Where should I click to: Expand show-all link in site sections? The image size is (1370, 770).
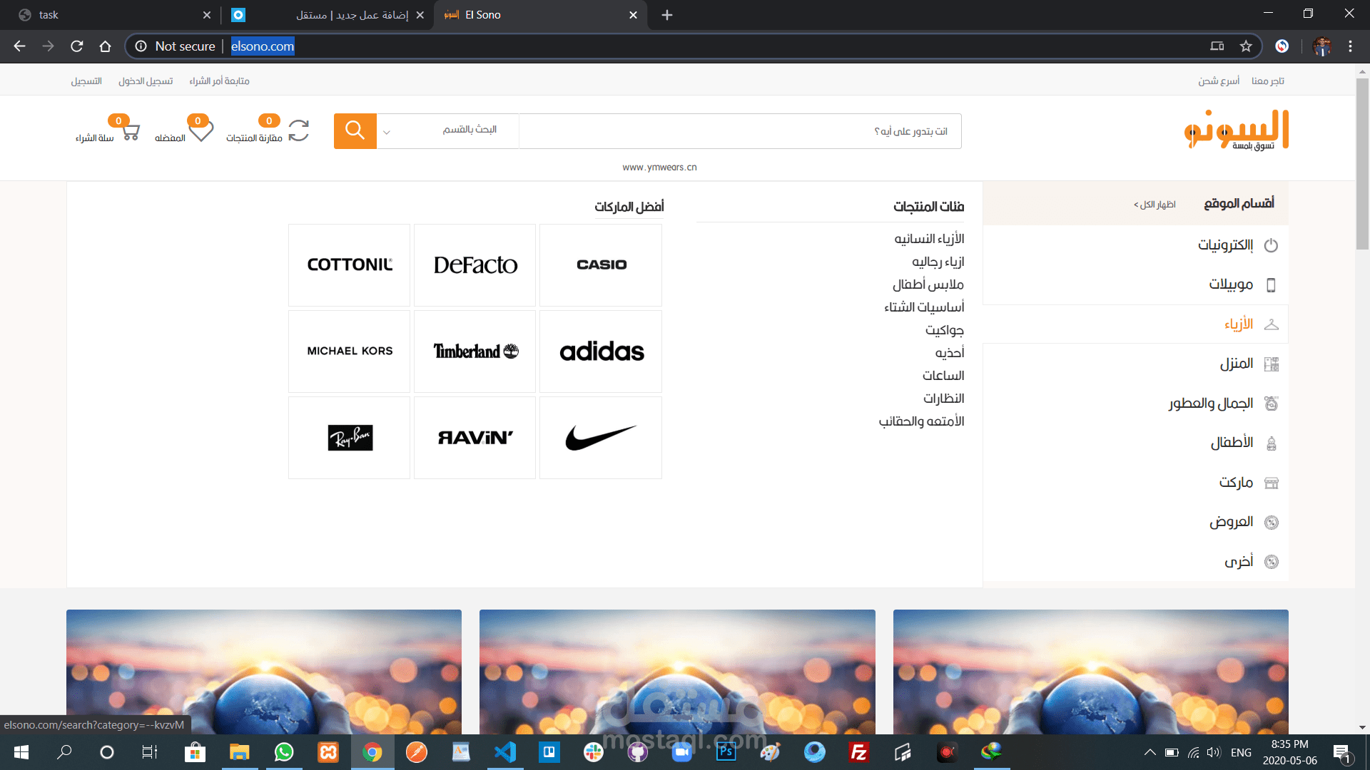[1155, 205]
